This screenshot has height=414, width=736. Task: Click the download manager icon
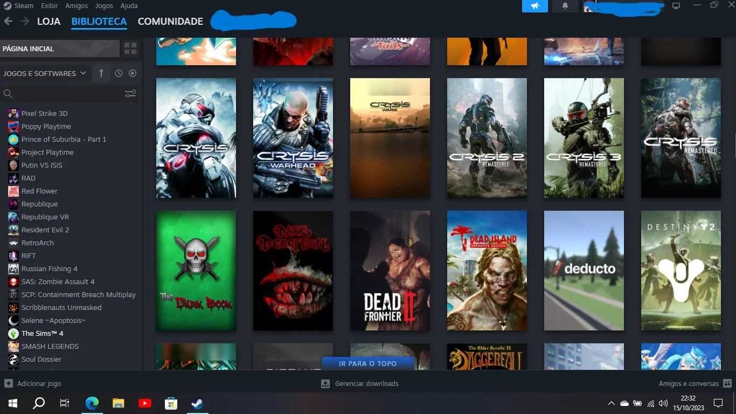[325, 383]
